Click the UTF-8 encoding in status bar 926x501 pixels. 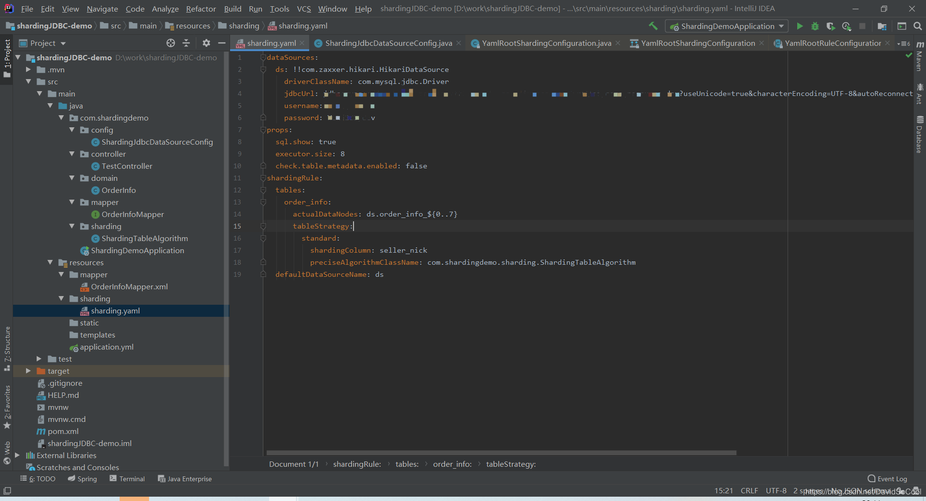point(776,491)
